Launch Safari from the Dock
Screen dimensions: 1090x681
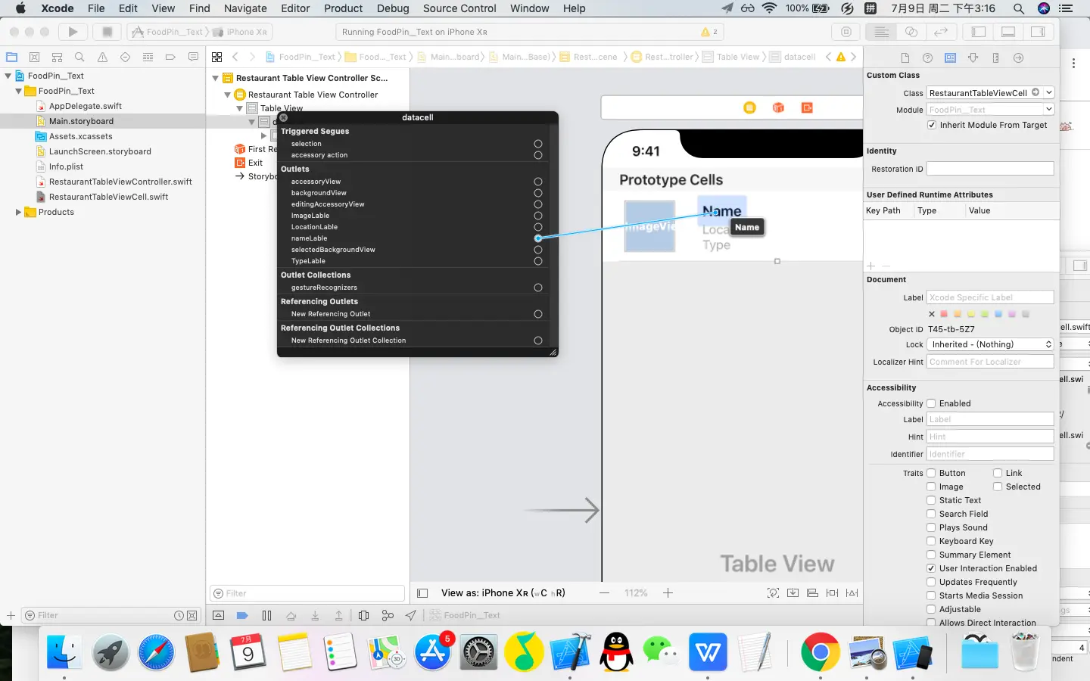tap(157, 651)
